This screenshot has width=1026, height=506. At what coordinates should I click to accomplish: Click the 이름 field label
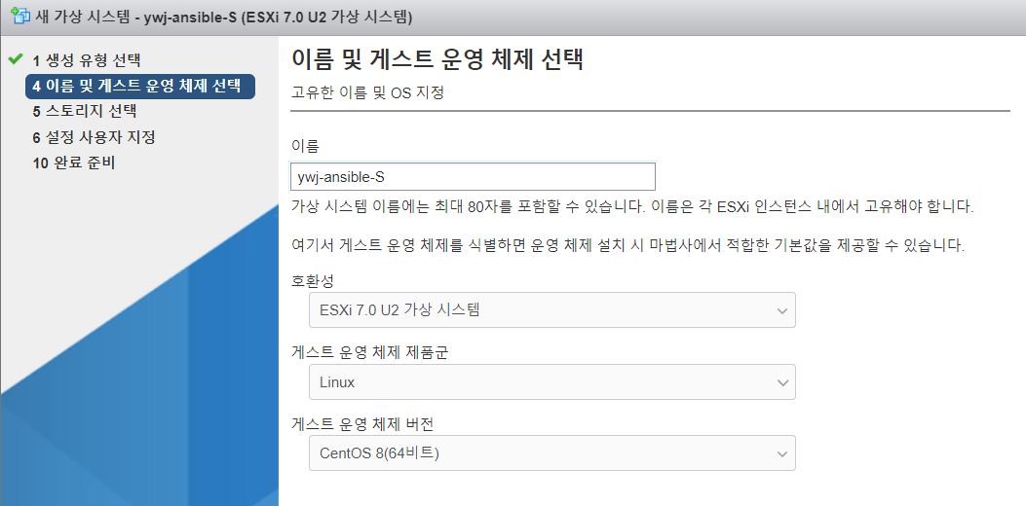pos(305,146)
